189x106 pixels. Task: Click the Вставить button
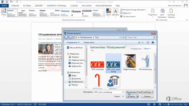(x=131, y=96)
